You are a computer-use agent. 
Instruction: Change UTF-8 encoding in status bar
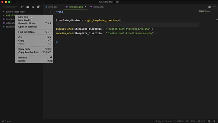coord(180,121)
